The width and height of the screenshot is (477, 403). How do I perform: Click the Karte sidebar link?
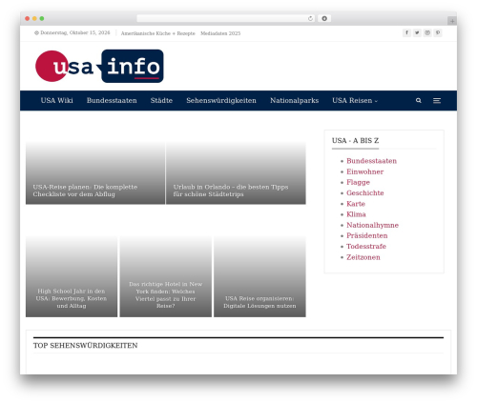click(x=356, y=204)
